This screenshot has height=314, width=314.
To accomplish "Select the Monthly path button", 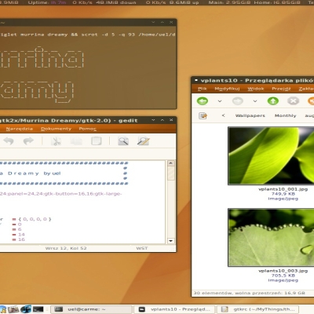I will [x=286, y=115].
